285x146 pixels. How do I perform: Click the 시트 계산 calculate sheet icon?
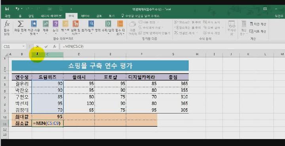251,31
